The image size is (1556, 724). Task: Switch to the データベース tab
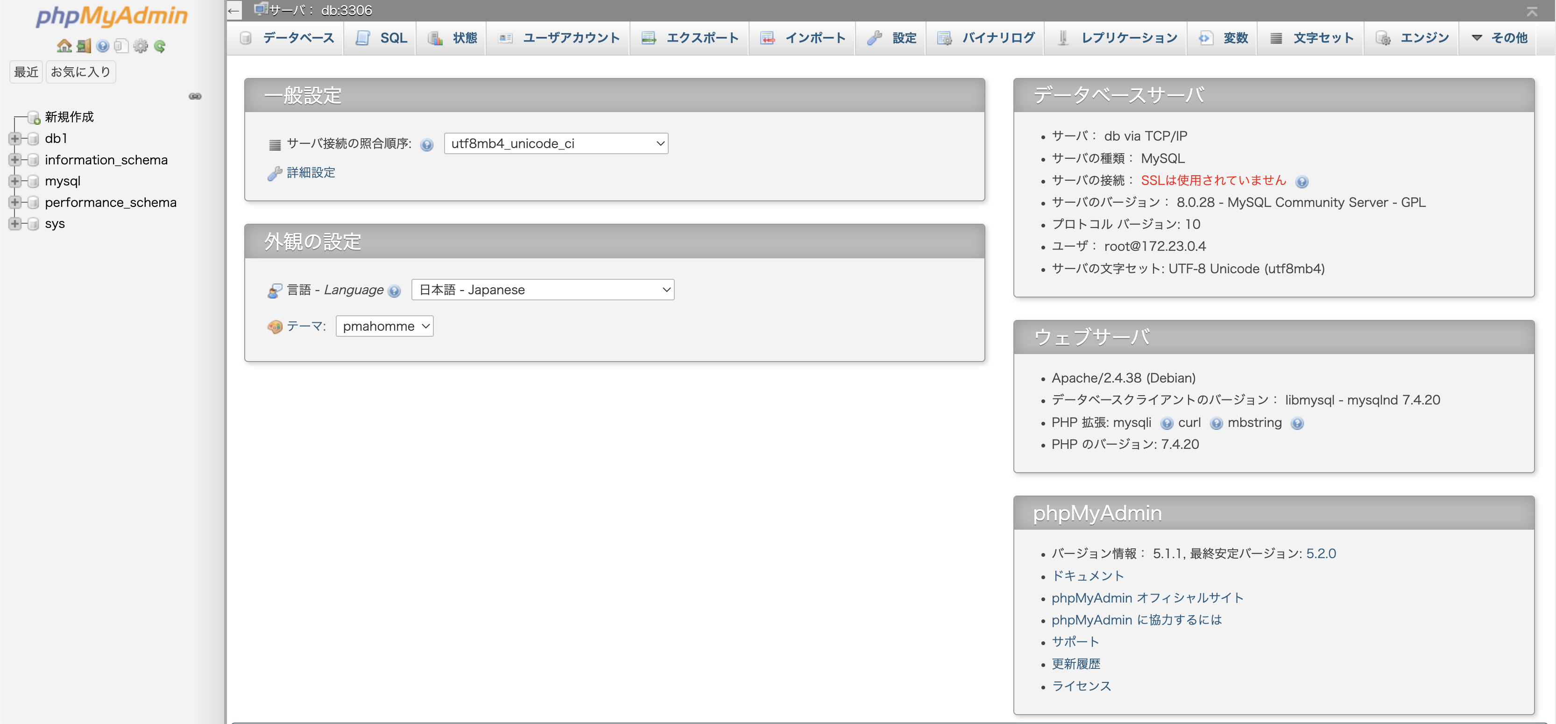(x=287, y=38)
